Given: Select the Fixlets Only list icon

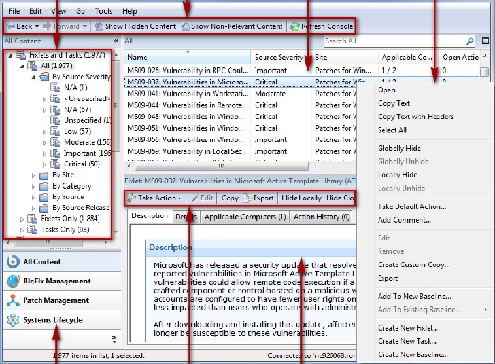Looking at the screenshot, I should pos(32,219).
